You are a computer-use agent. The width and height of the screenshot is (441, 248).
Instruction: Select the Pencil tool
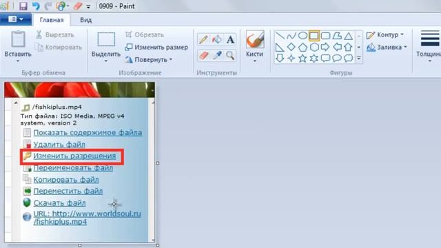203,40
